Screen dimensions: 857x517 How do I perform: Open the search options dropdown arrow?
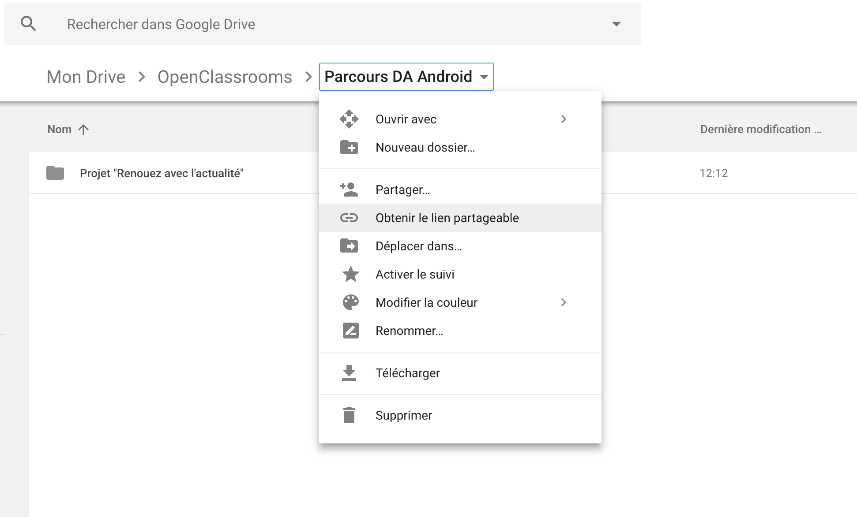[616, 24]
